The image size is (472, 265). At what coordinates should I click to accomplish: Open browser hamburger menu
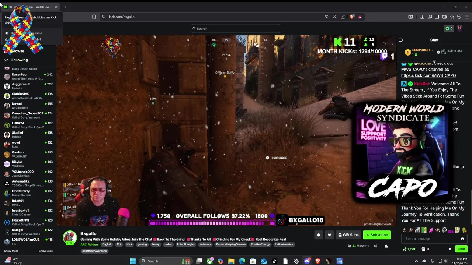tap(466, 17)
